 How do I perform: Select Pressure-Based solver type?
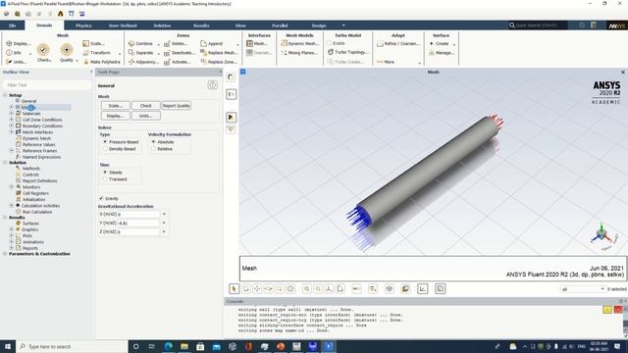[x=105, y=141]
